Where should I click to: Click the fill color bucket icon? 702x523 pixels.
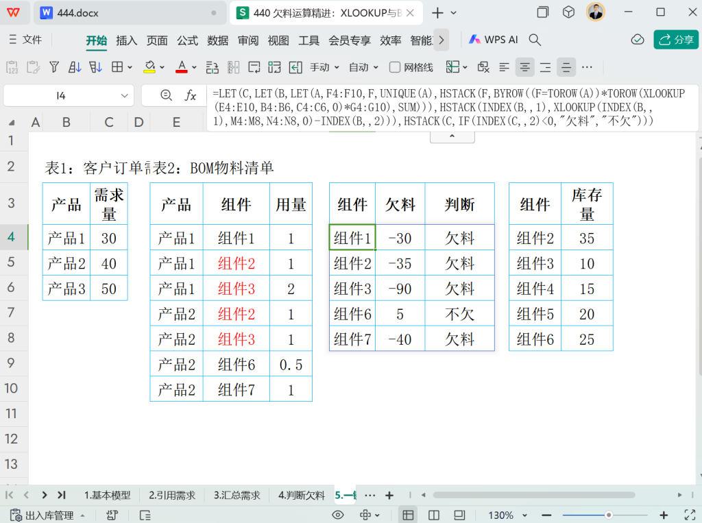pyautogui.click(x=149, y=67)
